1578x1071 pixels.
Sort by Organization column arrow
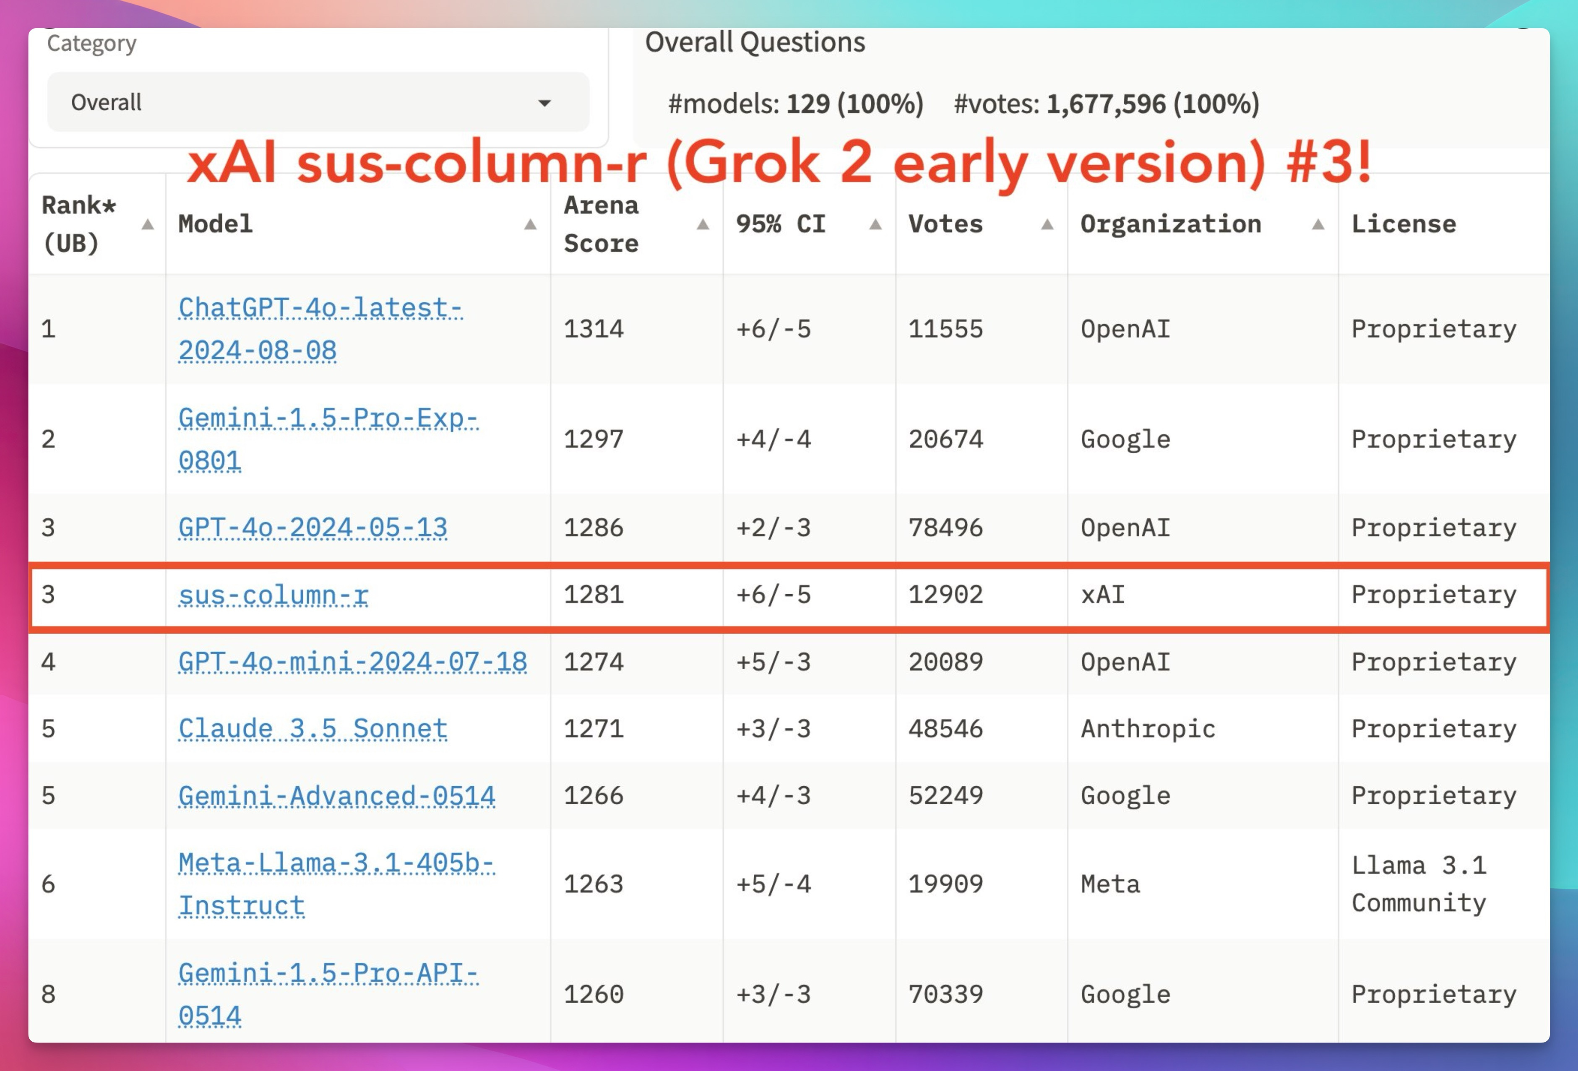tap(1318, 225)
